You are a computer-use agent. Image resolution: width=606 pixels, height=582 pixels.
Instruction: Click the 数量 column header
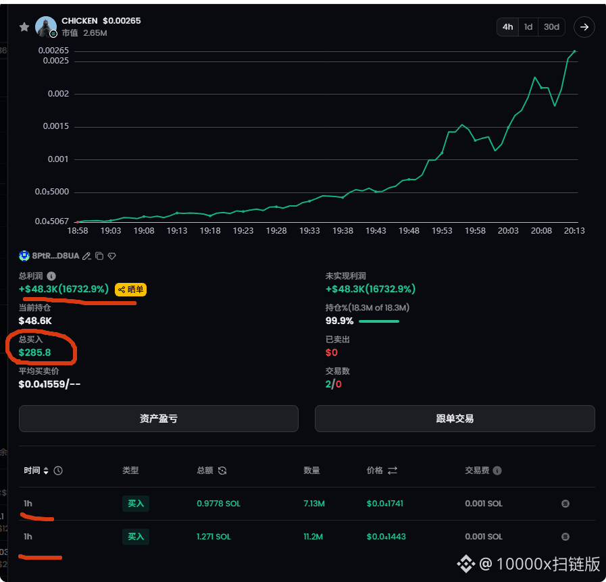[x=311, y=471]
